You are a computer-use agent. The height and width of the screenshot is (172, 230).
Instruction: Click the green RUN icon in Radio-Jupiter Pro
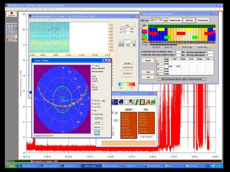click(x=153, y=102)
